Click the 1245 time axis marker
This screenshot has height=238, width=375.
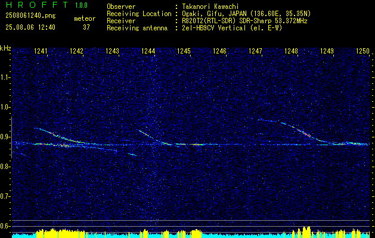coord(184,51)
